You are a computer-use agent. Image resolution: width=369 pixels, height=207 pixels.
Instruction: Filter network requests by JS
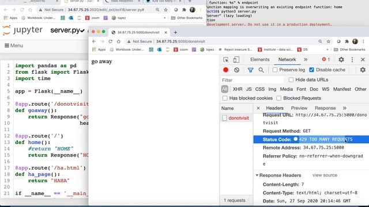click(248, 89)
